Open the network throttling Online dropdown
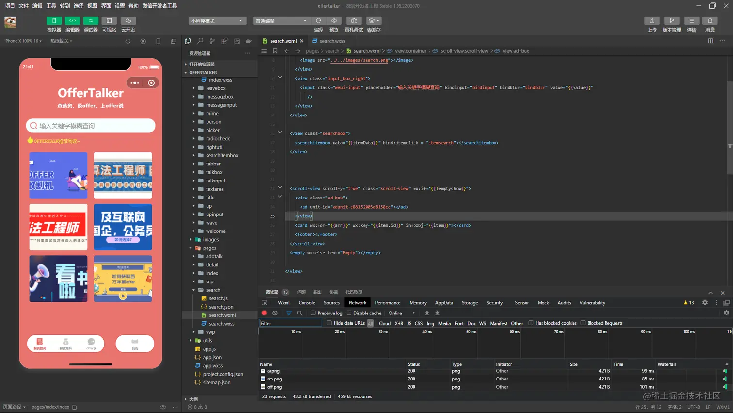The width and height of the screenshot is (733, 413). pos(402,313)
